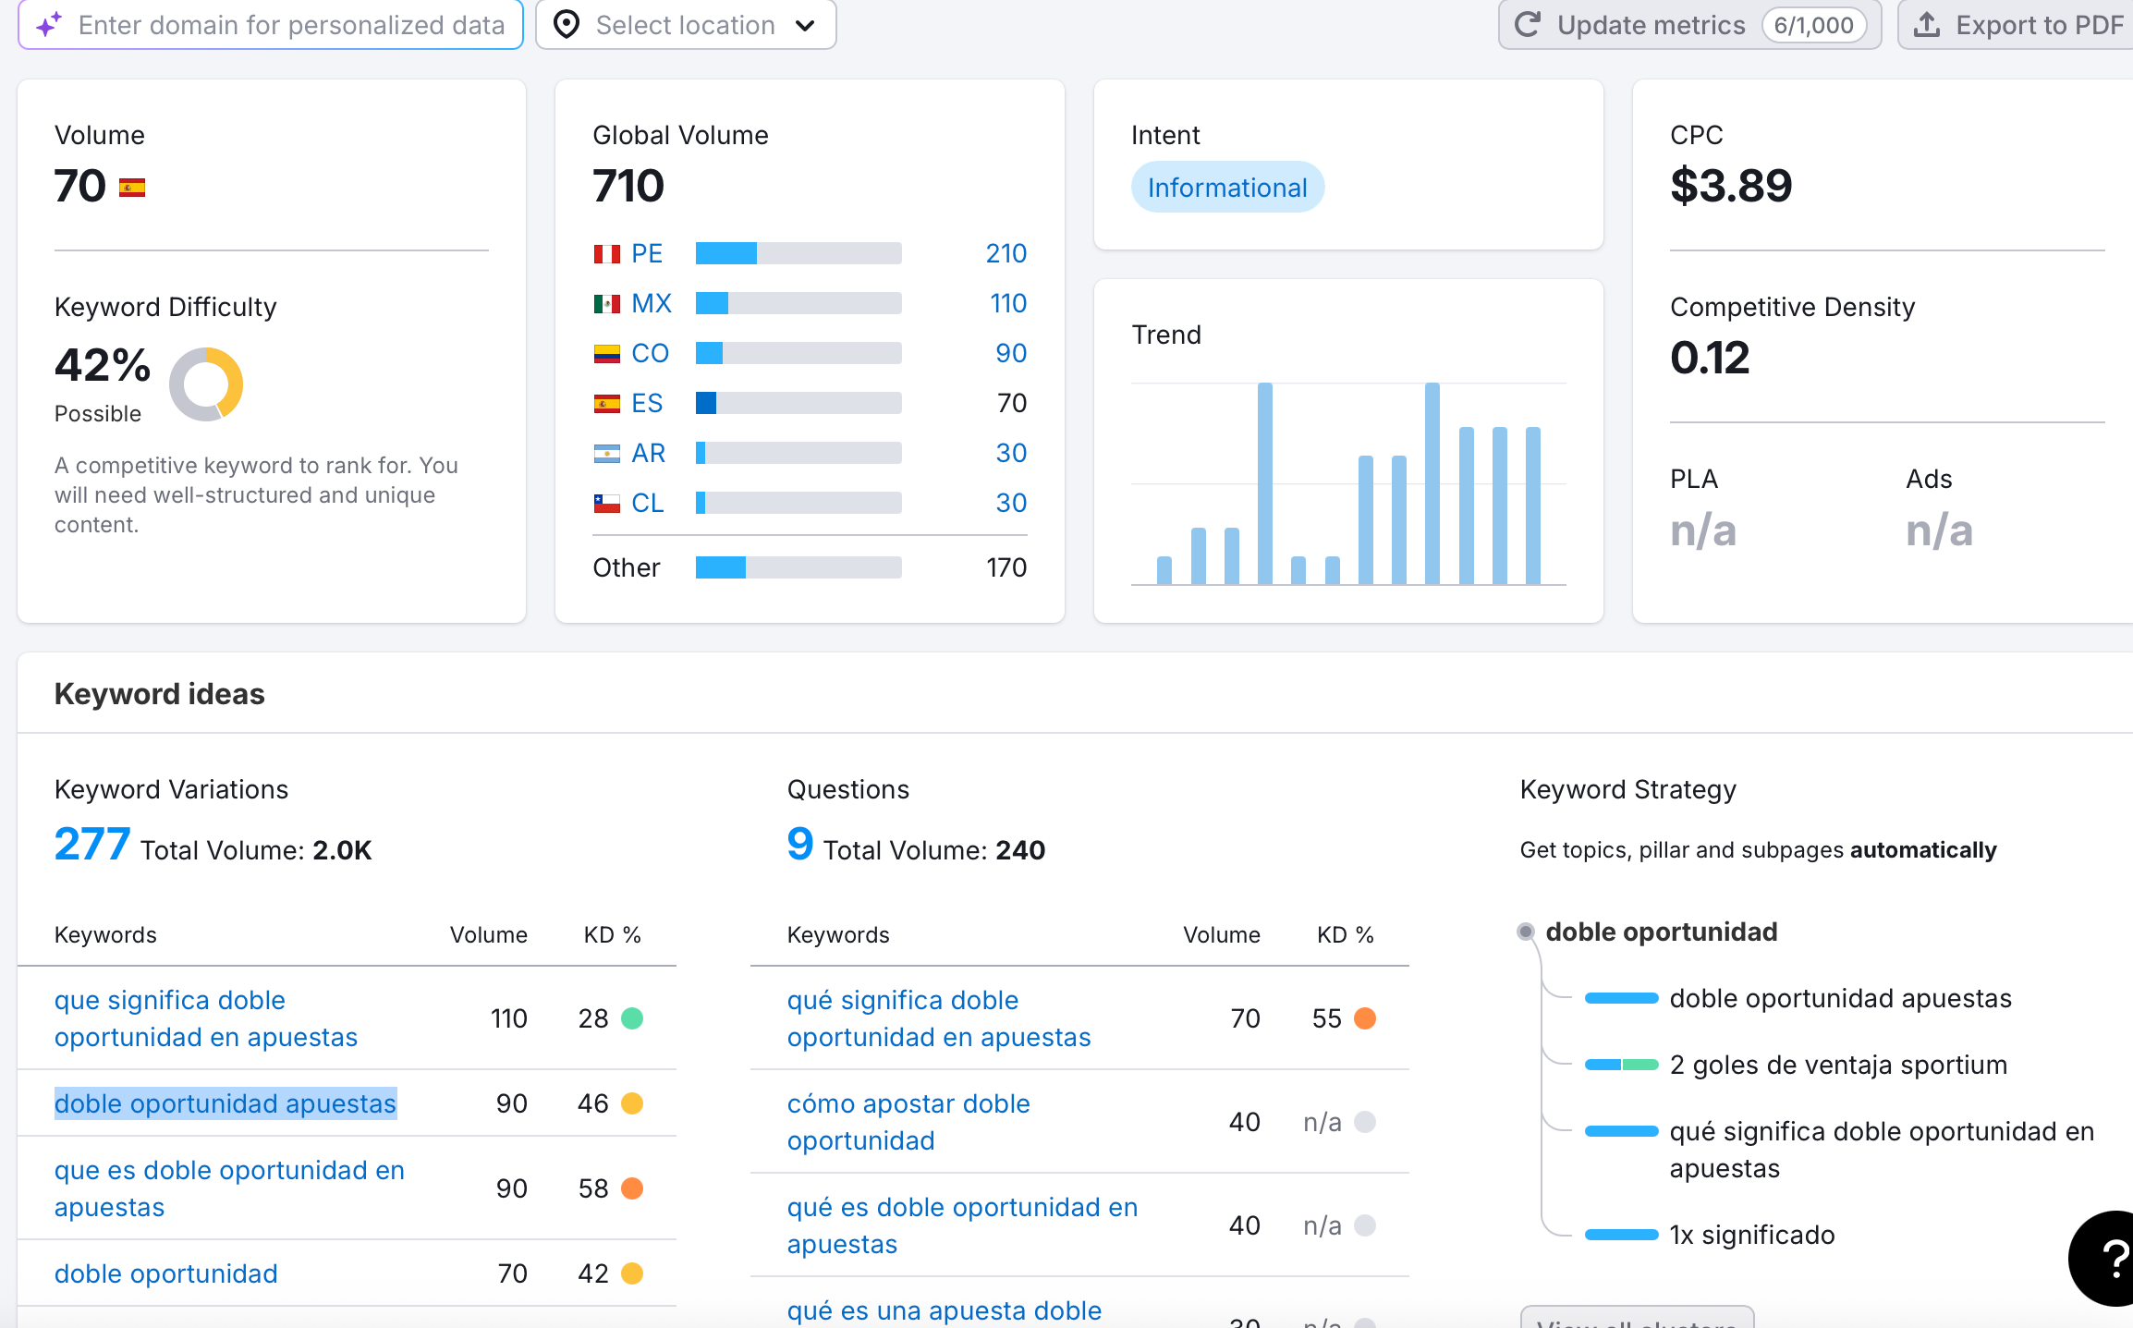Click the Export to PDF upload icon
The image size is (2133, 1328).
1927,25
